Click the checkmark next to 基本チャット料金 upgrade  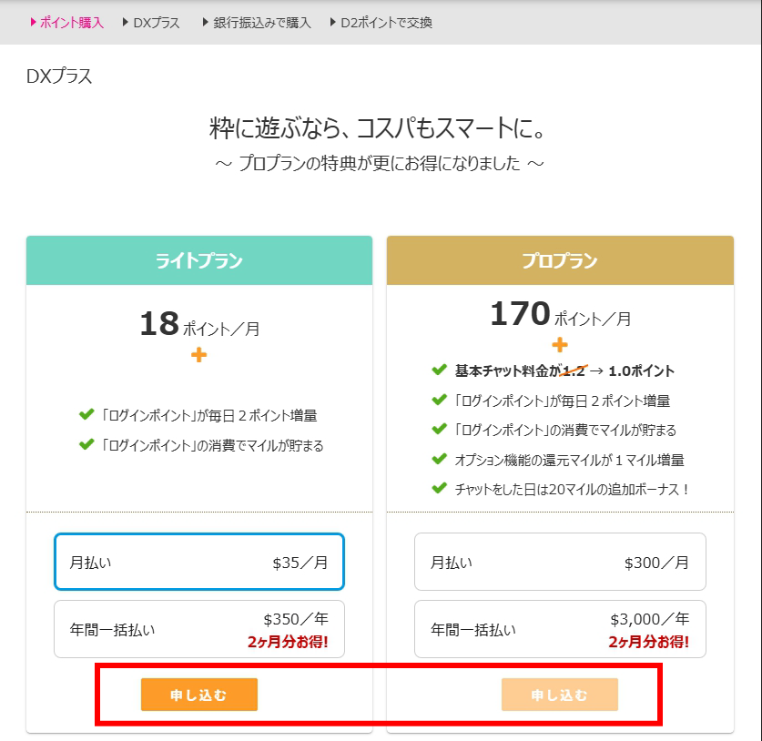point(439,371)
